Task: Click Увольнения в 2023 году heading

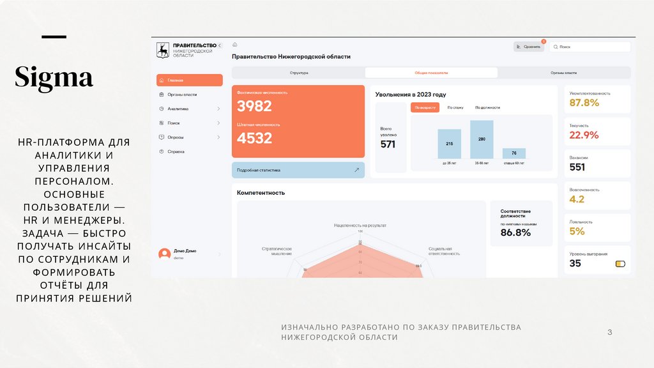Action: [x=411, y=95]
